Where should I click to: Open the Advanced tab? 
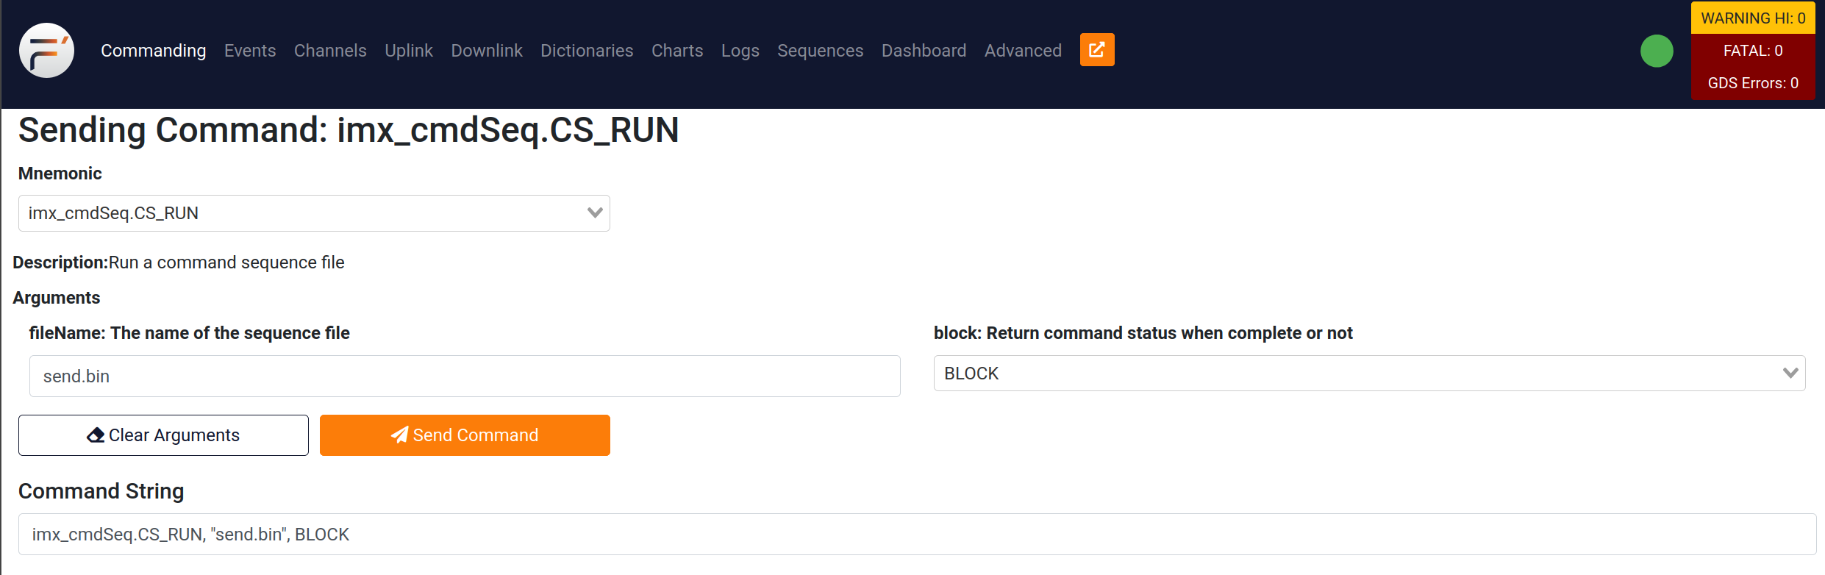point(1023,51)
